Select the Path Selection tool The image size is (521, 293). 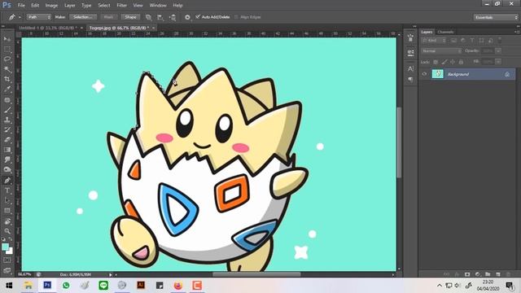tap(7, 201)
